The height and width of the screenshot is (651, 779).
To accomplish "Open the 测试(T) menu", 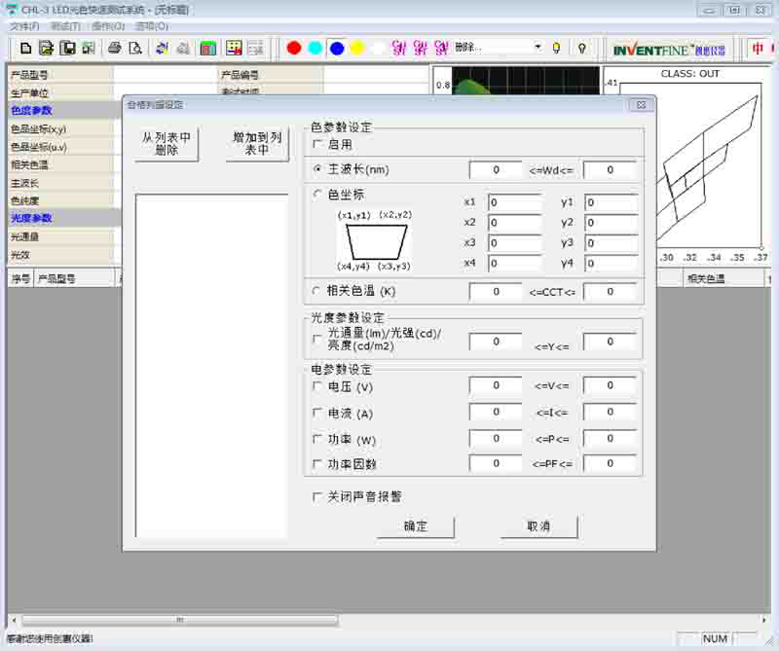I will (65, 26).
